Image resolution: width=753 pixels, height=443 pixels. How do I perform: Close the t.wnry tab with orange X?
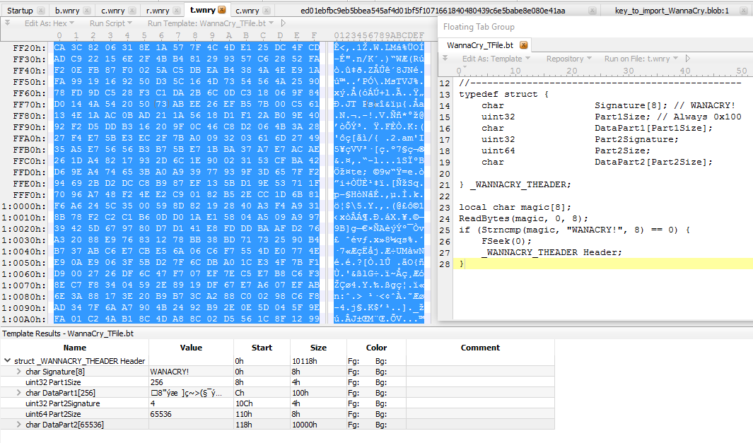[x=222, y=10]
